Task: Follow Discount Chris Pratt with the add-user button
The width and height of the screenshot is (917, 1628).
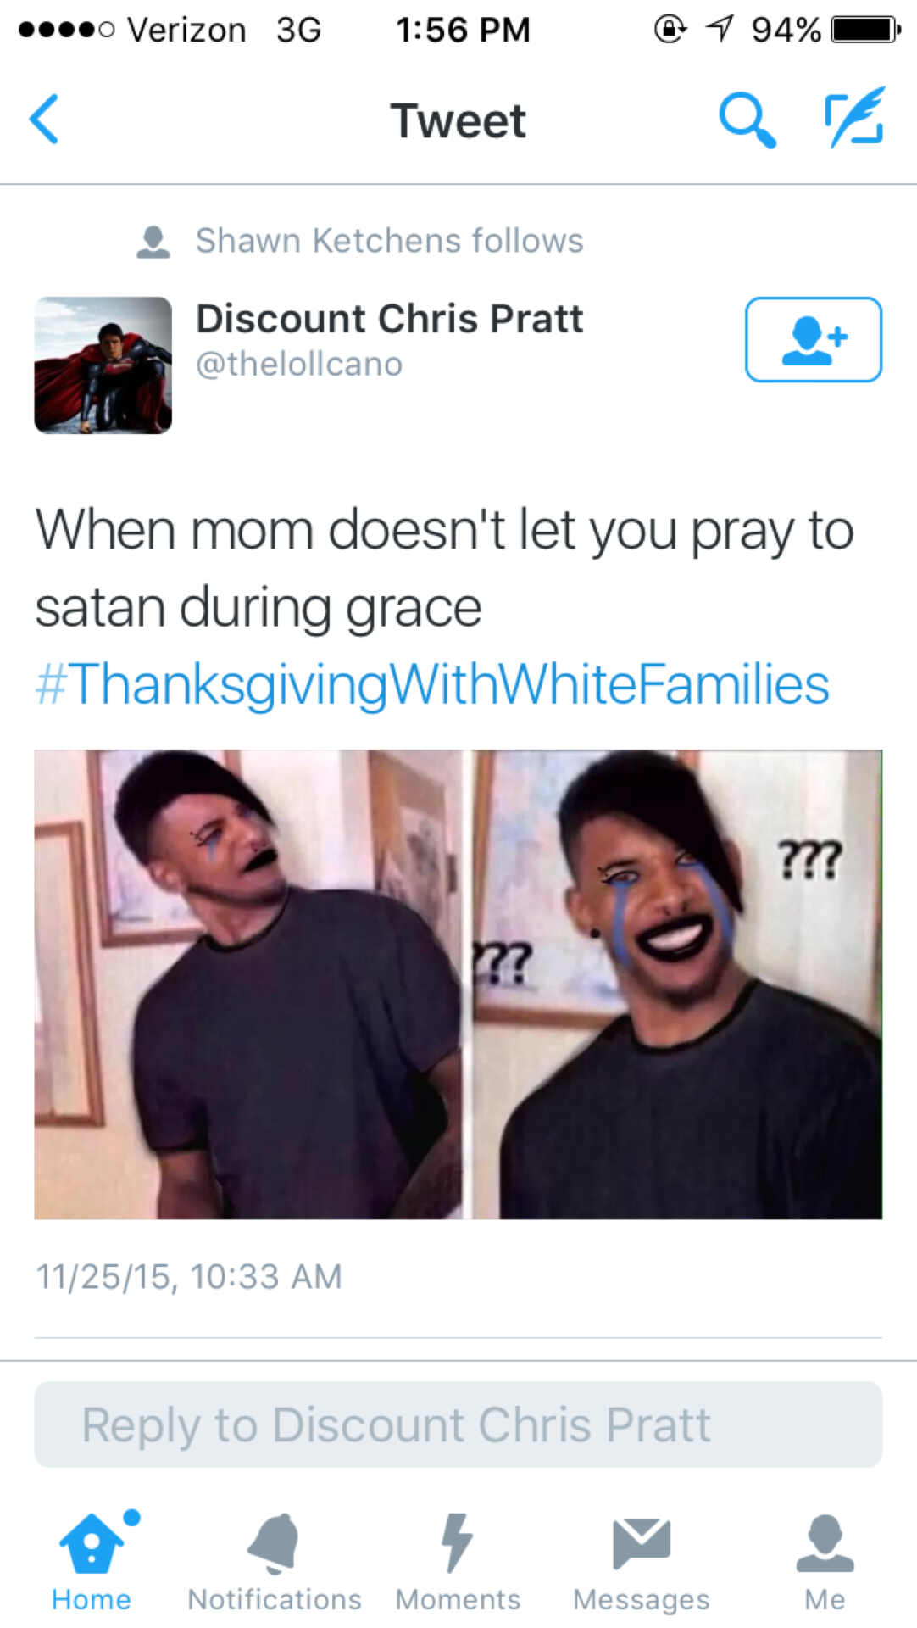Action: [814, 339]
